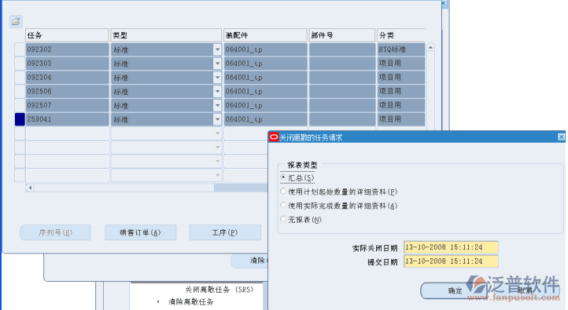Open the 类型 dropdown for task 259041
The width and height of the screenshot is (568, 310).
[217, 119]
